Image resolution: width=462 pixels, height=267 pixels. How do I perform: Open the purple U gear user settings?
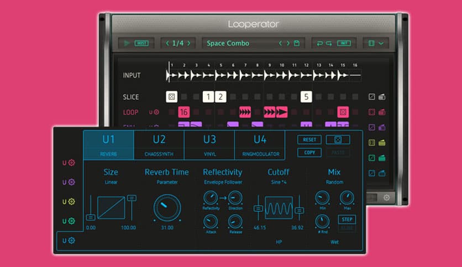(x=69, y=182)
